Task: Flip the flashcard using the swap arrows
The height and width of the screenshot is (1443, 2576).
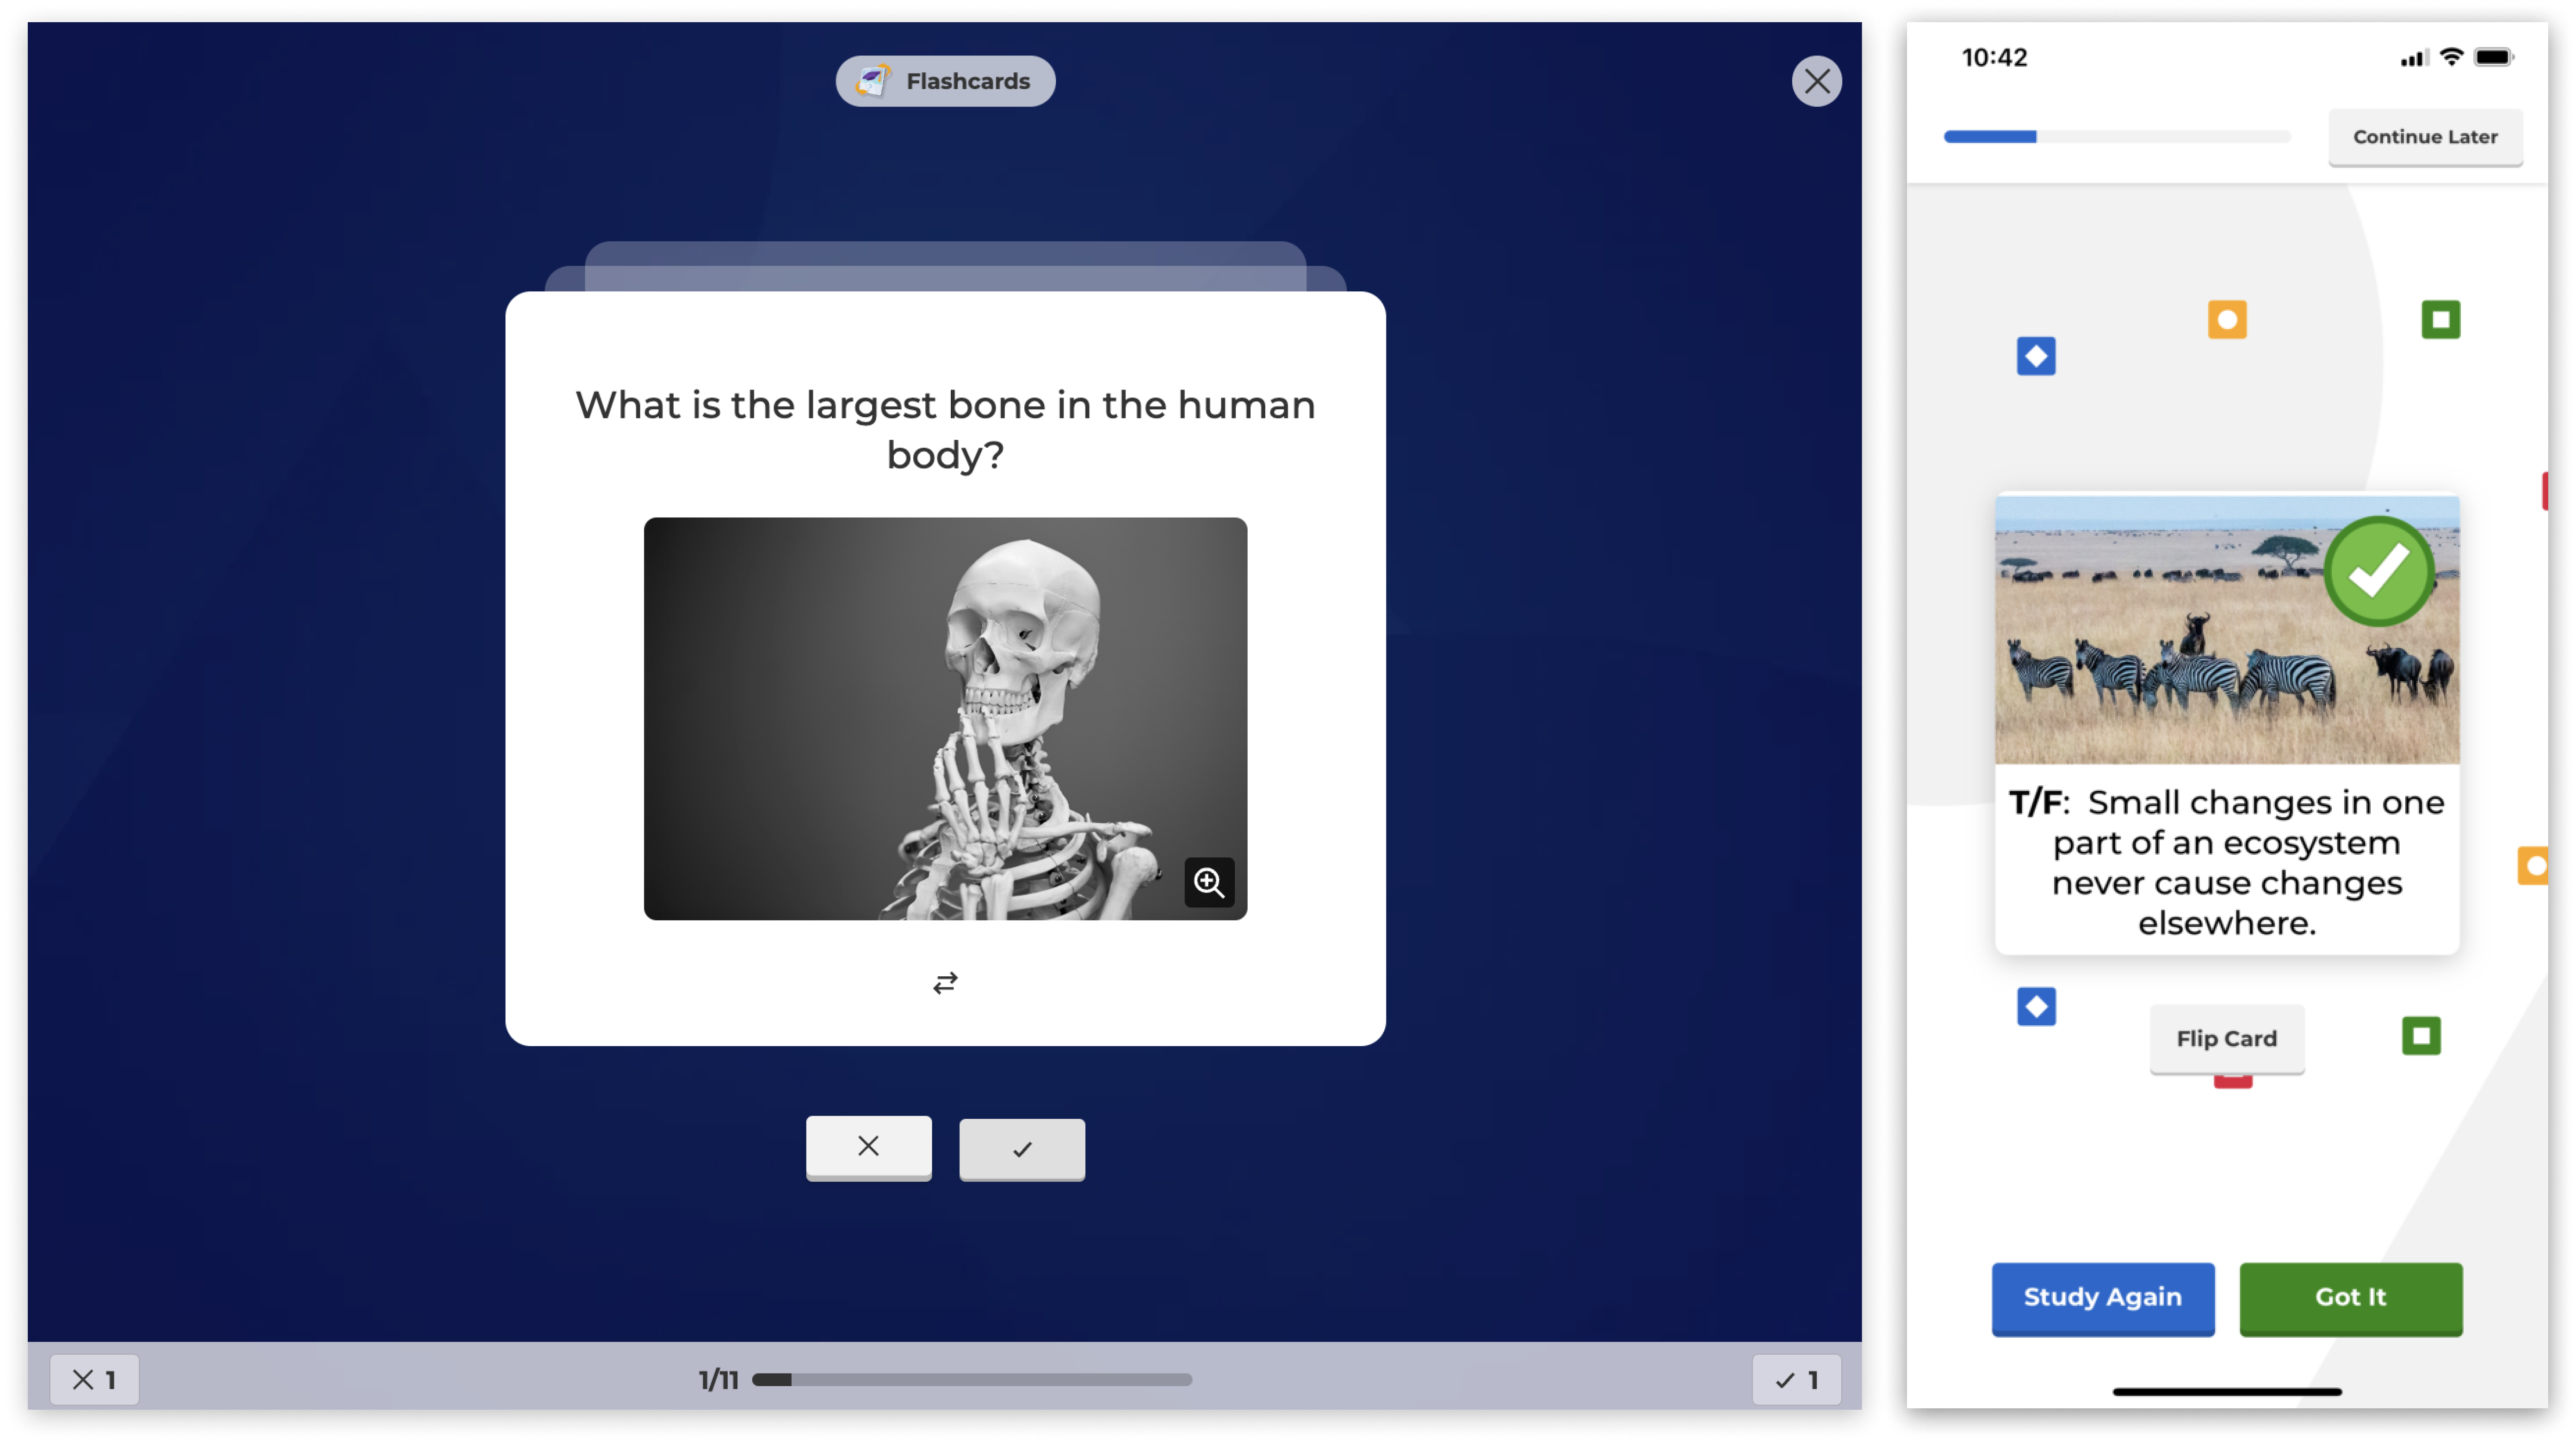Action: [x=945, y=983]
